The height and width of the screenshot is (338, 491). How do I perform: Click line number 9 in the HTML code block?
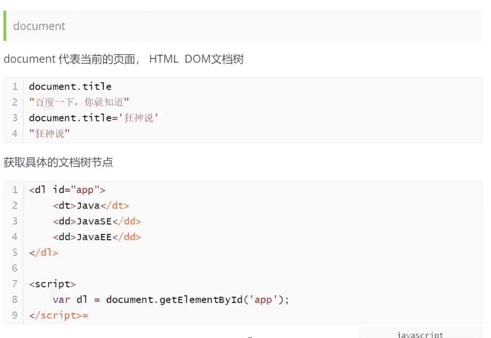point(15,316)
